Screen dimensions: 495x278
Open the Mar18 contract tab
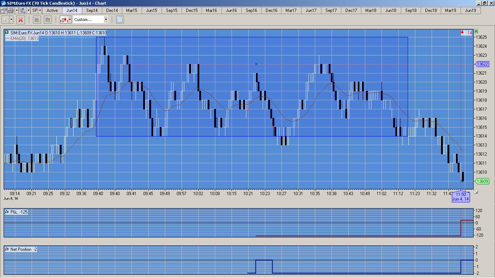click(x=371, y=10)
